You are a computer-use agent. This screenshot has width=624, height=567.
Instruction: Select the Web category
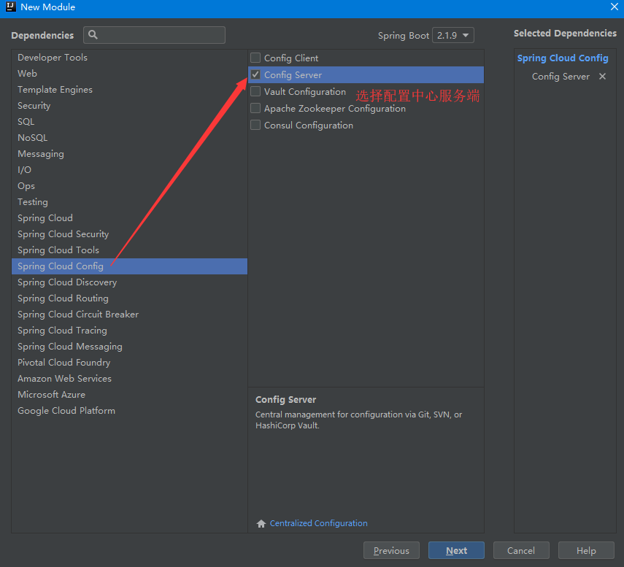click(x=129, y=74)
